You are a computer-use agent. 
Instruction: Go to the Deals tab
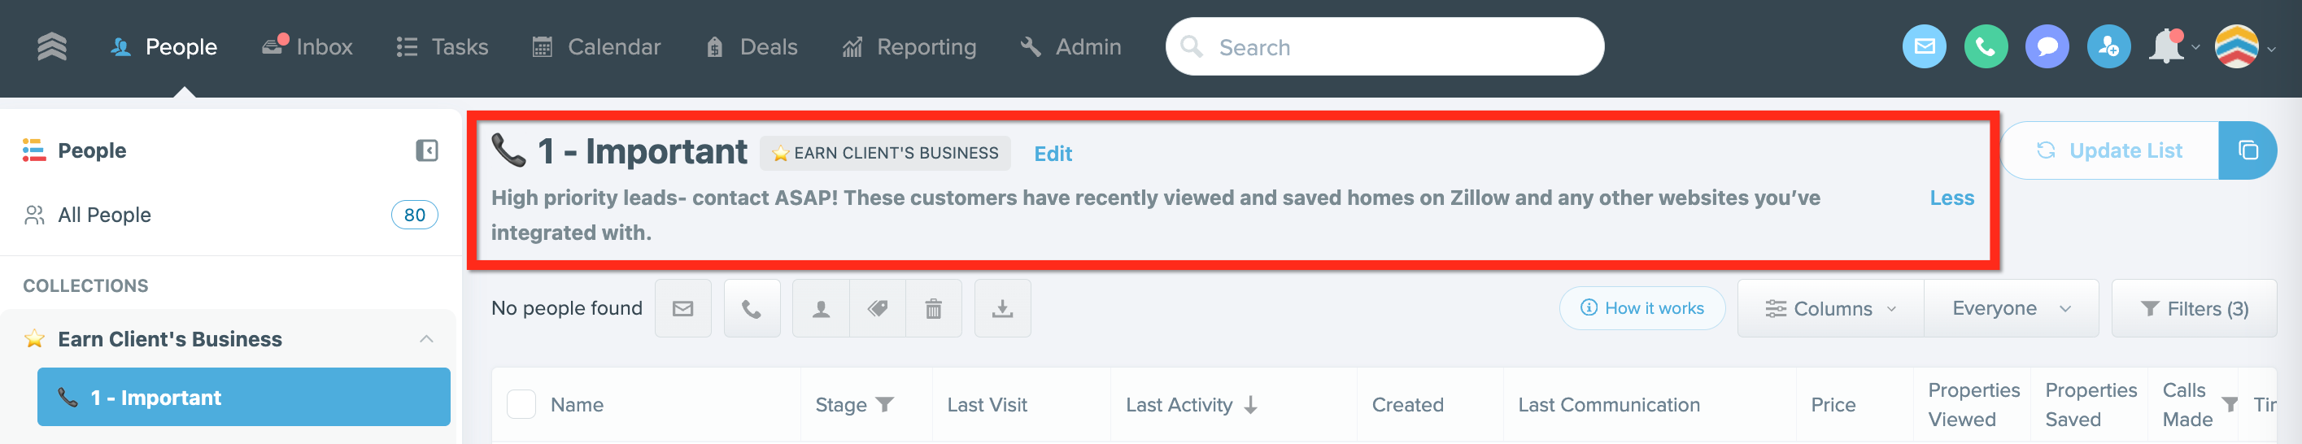point(752,46)
